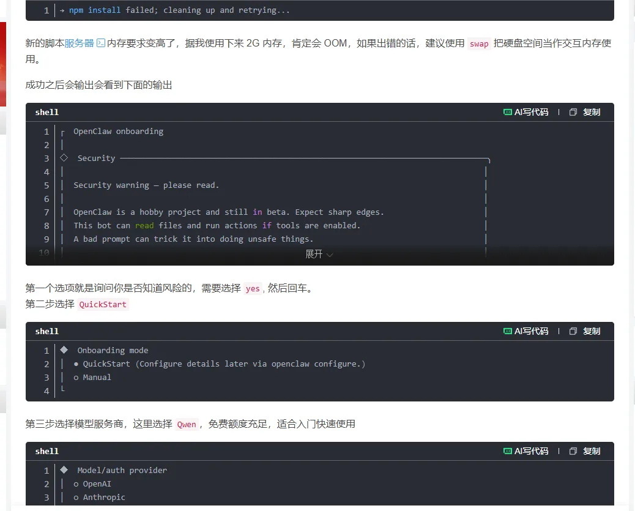Click the inline code QuickStart

[103, 305]
